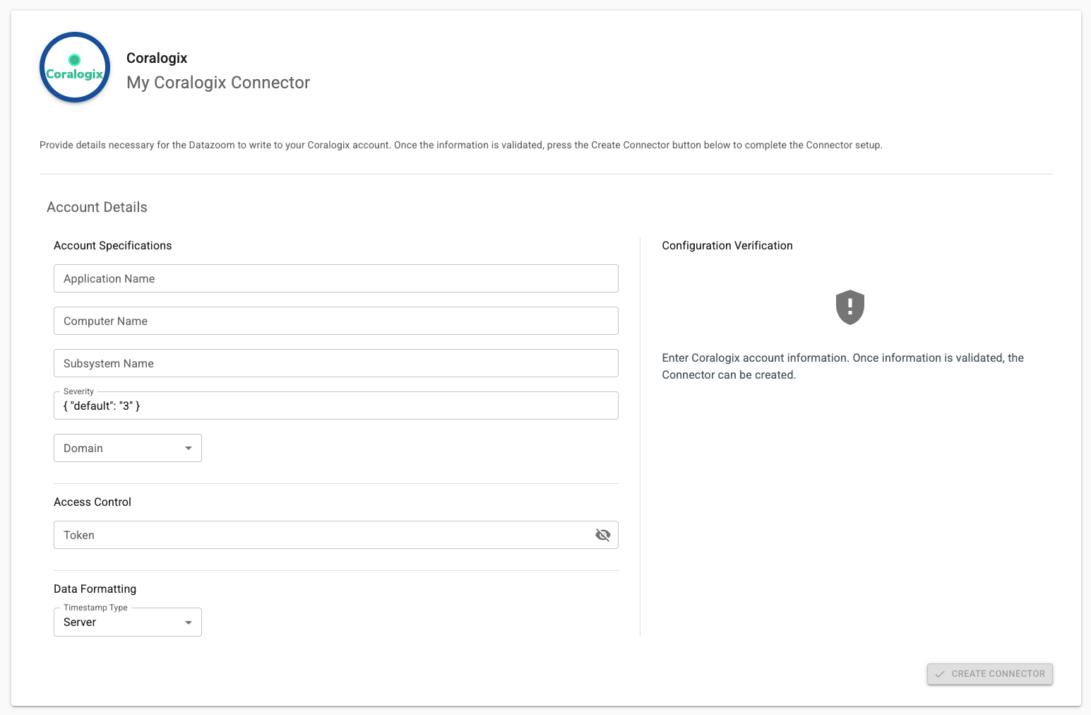1091x715 pixels.
Task: Click the 'Provide details necessary' description text
Action: pos(461,145)
